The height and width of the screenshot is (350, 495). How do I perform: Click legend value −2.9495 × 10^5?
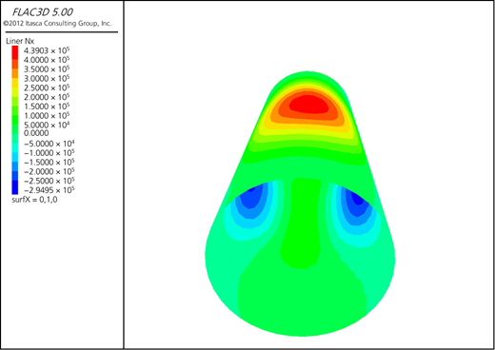49,190
